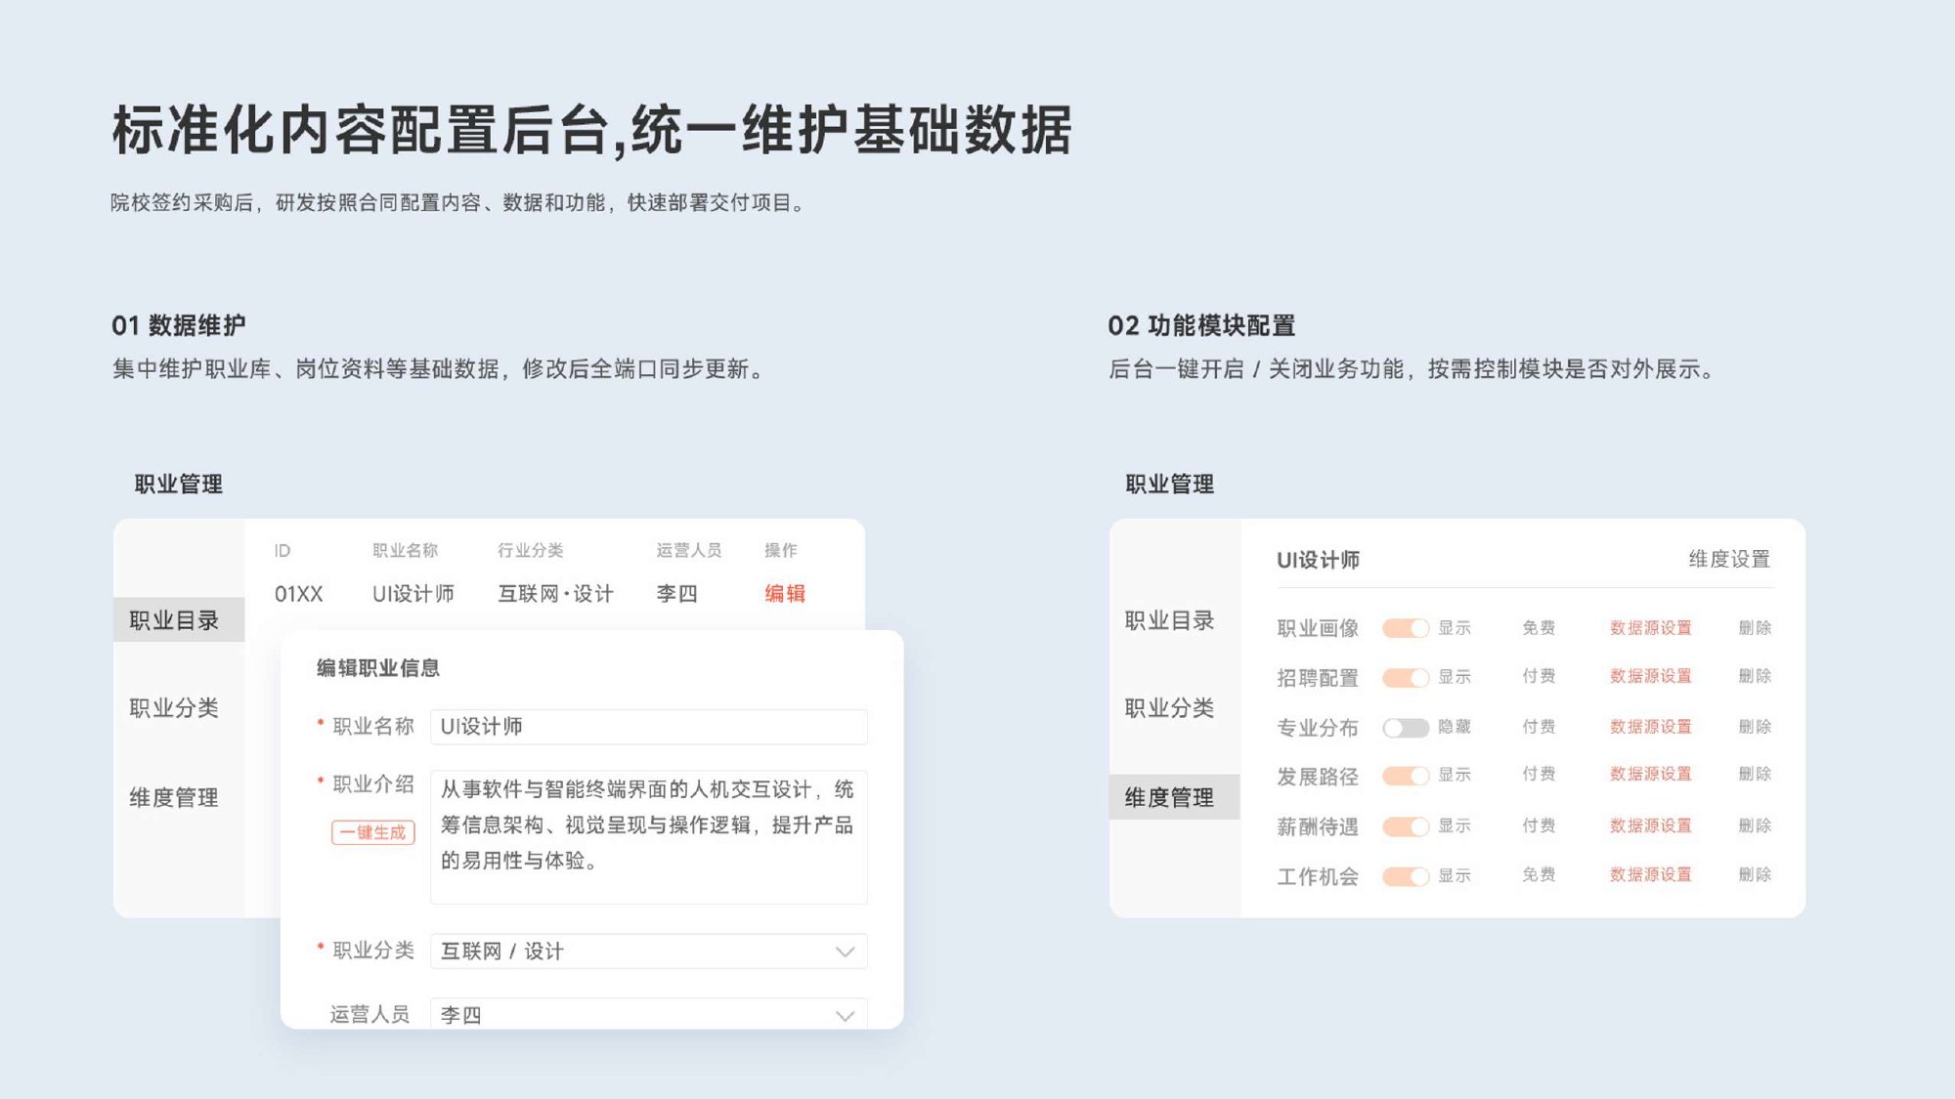Click the 职业名称 input field
The height and width of the screenshot is (1099, 1955).
[648, 727]
